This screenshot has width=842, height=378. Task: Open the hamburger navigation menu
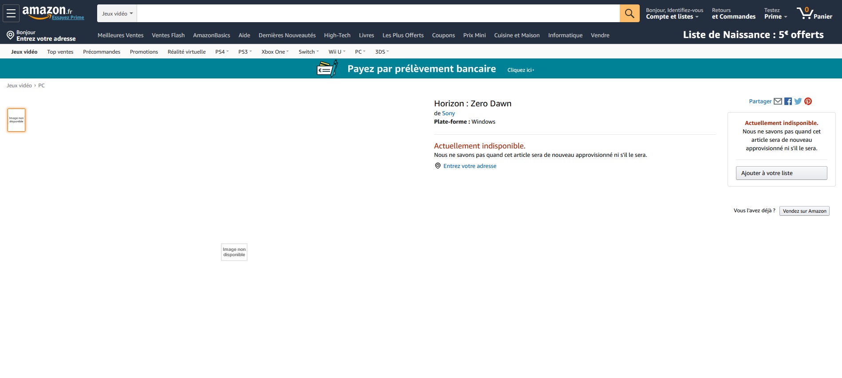click(x=11, y=13)
